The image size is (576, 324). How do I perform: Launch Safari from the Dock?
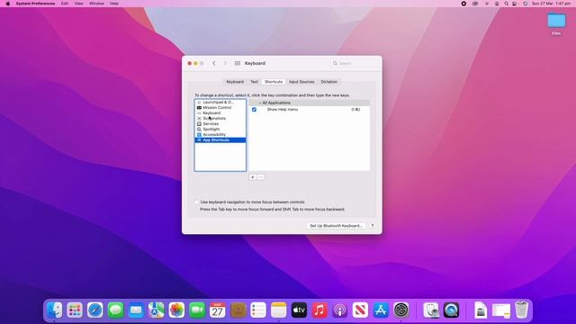point(95,310)
